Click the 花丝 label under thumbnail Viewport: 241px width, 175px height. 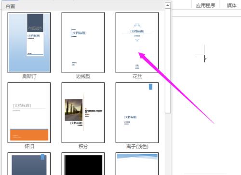pyautogui.click(x=137, y=76)
